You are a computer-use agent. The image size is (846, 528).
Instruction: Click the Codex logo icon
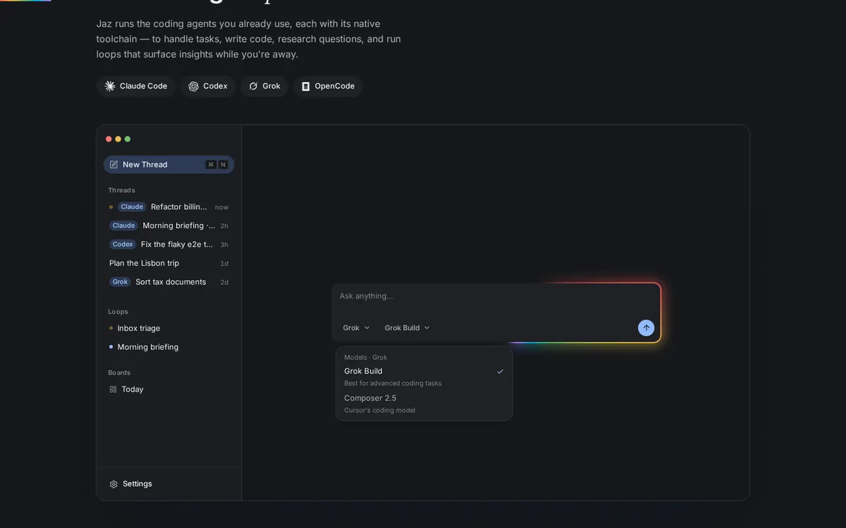[x=193, y=86]
